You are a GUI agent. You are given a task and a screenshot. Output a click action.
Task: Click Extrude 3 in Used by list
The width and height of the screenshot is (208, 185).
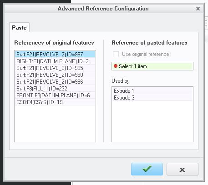pos(152,98)
